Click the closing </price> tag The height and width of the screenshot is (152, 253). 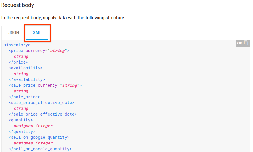(x=18, y=62)
